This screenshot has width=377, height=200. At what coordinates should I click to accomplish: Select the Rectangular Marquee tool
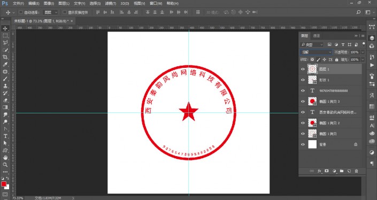5,36
